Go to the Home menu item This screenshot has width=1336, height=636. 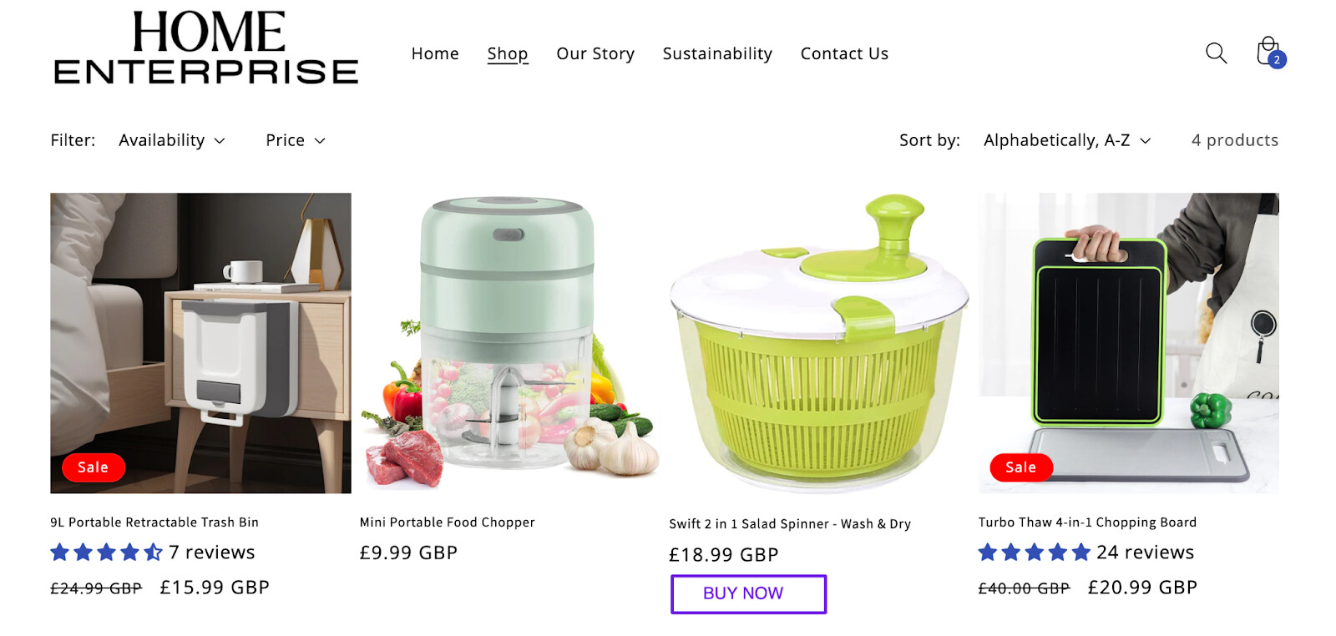[435, 53]
